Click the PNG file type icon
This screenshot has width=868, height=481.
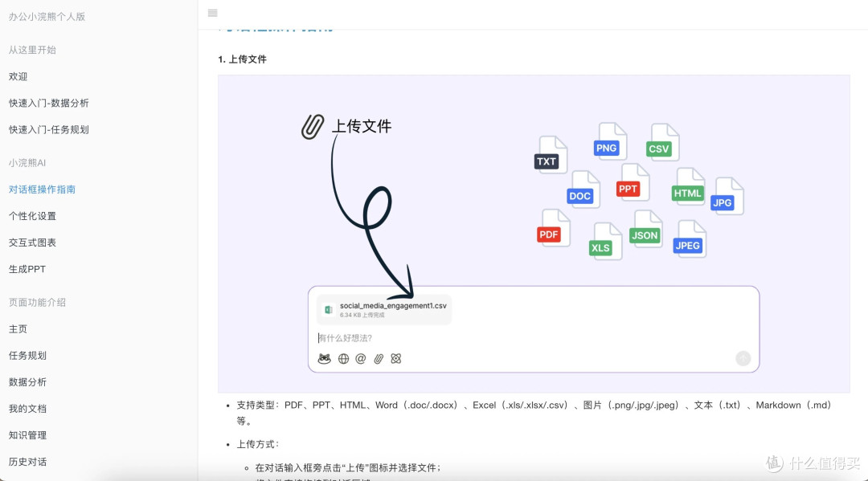click(609, 141)
